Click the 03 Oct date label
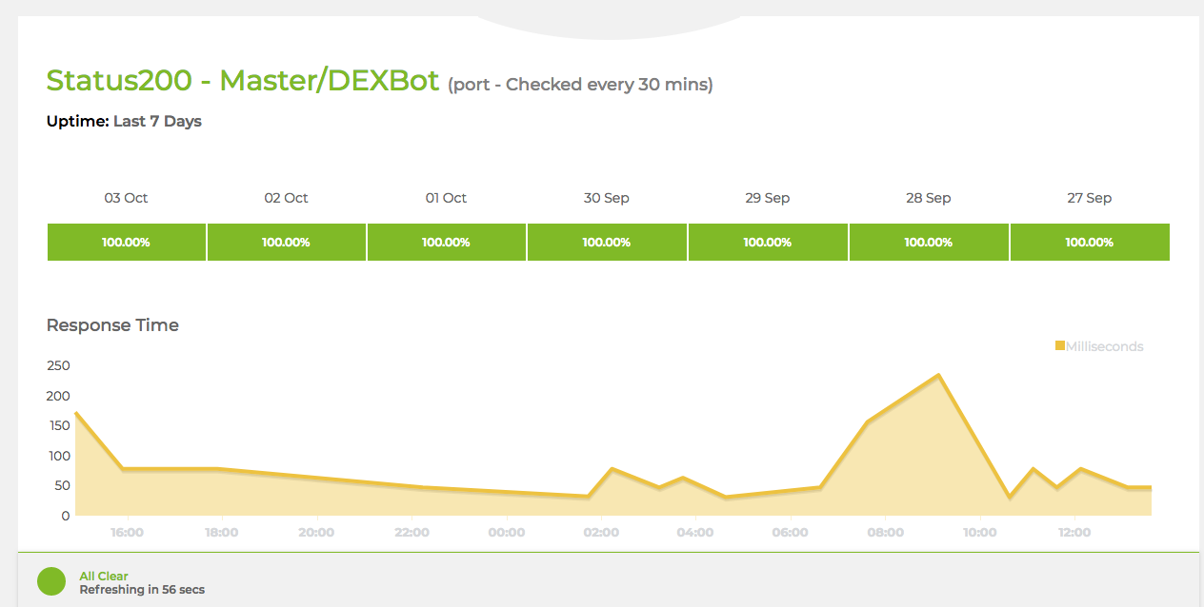The width and height of the screenshot is (1204, 607). tap(127, 198)
